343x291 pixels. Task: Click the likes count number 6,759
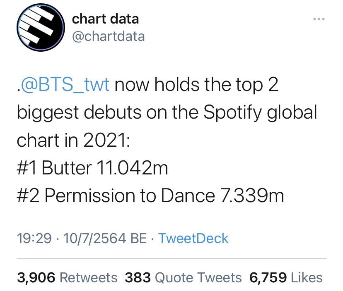268,278
